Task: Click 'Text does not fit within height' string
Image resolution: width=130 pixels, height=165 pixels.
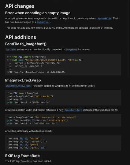Action: tap(55, 117)
